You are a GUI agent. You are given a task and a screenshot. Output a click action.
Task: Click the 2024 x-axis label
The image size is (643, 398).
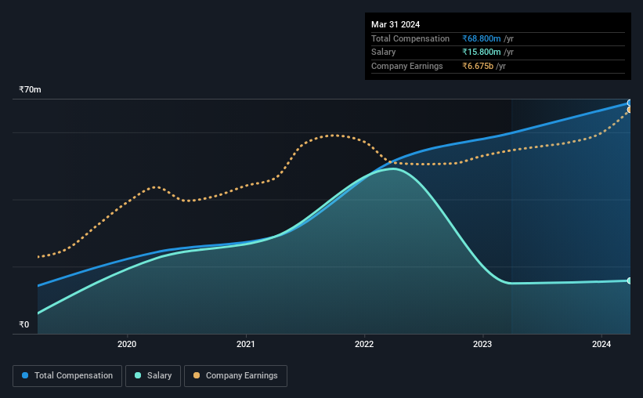pyautogui.click(x=601, y=344)
